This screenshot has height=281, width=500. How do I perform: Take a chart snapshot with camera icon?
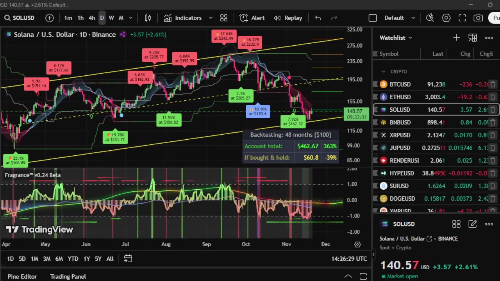coord(478,18)
